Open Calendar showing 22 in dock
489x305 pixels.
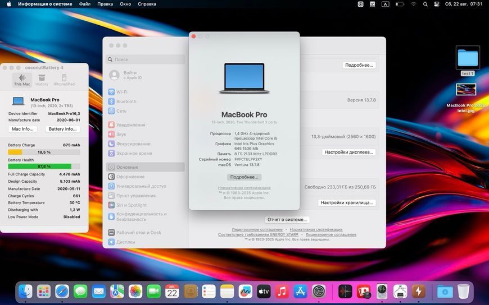pos(172,292)
